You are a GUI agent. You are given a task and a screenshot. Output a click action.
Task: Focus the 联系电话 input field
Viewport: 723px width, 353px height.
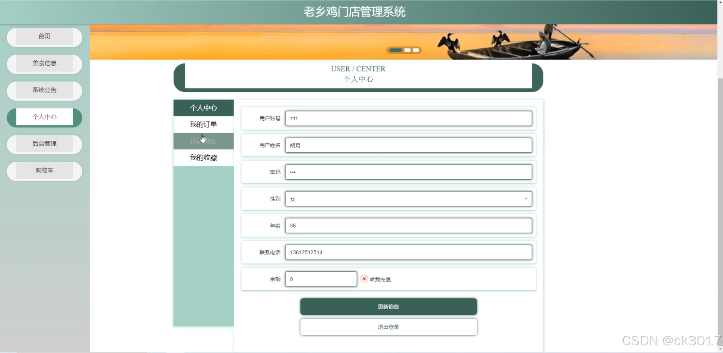click(408, 252)
